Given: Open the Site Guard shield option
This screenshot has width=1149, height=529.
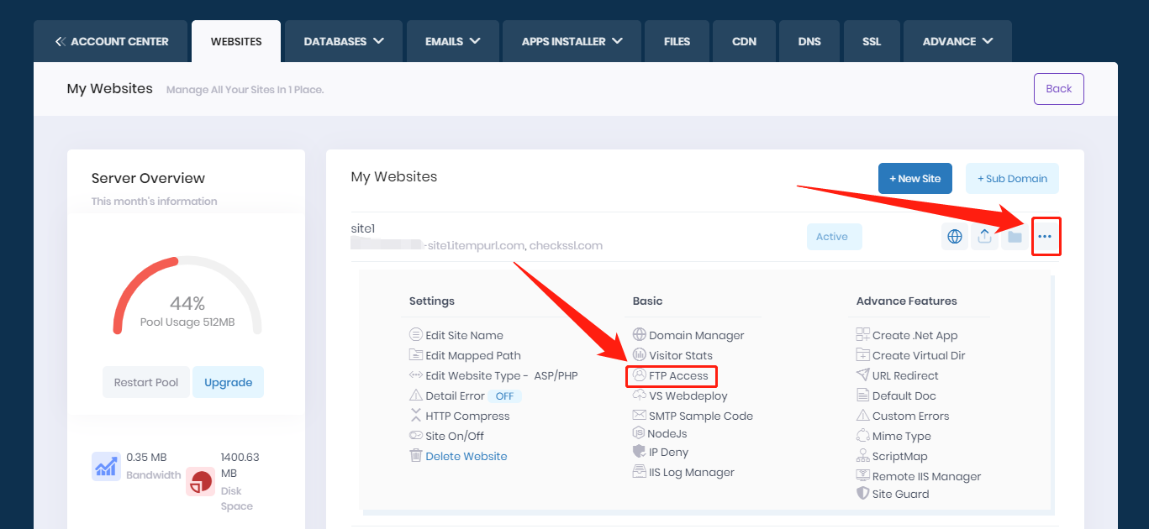Looking at the screenshot, I should pyautogui.click(x=899, y=494).
